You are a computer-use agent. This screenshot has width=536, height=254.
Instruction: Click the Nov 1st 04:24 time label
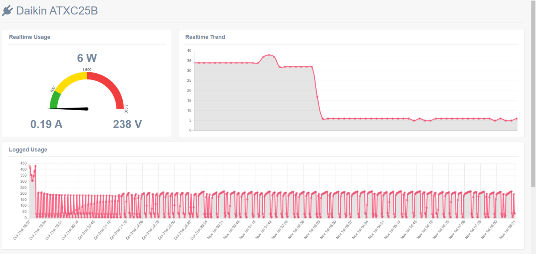(360, 230)
